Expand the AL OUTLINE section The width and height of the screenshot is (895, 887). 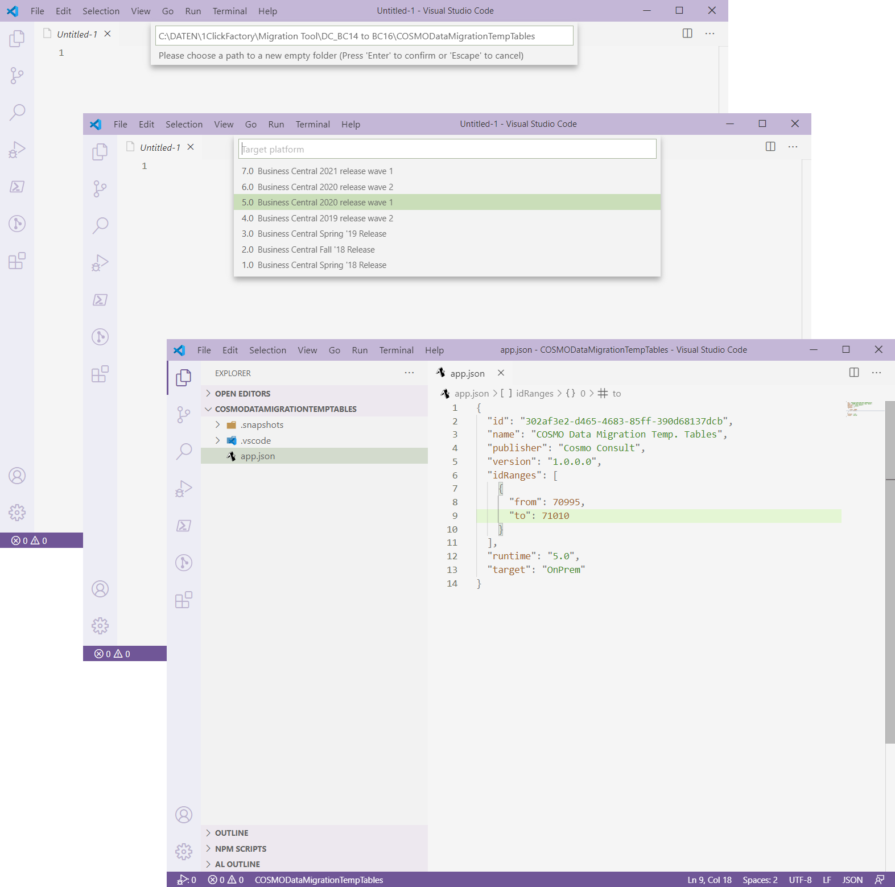pyautogui.click(x=237, y=864)
